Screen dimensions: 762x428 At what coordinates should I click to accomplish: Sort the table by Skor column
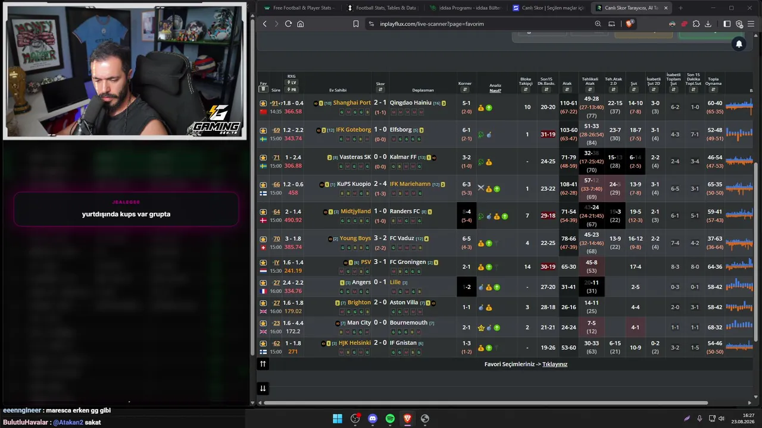380,90
